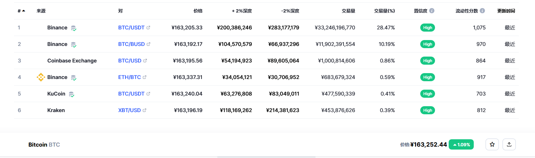Click the reserves icon beside Binance in row 1

73,28
